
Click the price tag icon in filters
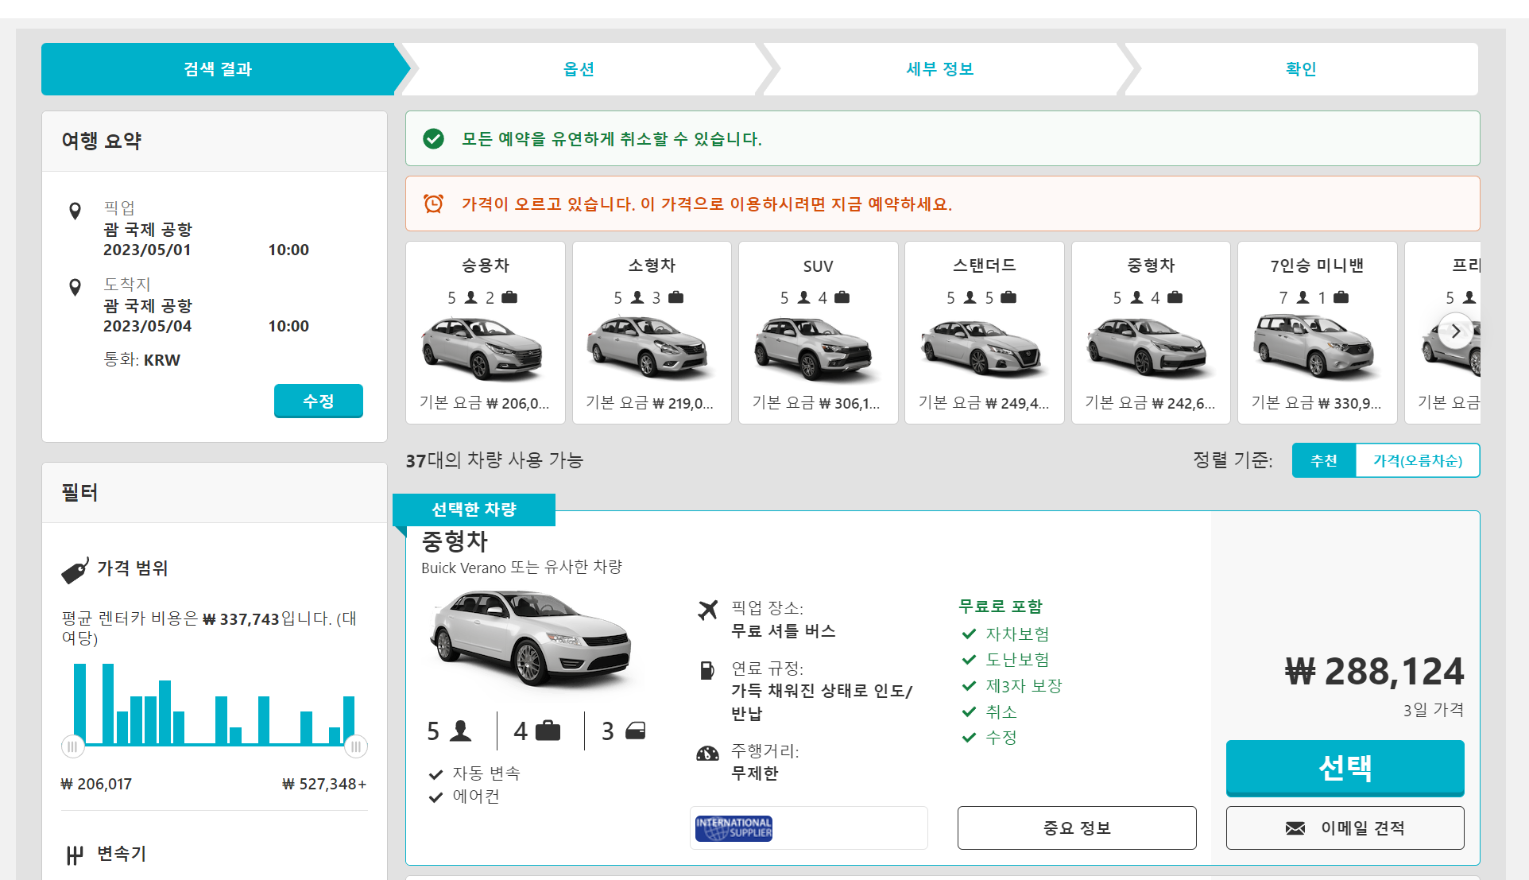click(75, 570)
